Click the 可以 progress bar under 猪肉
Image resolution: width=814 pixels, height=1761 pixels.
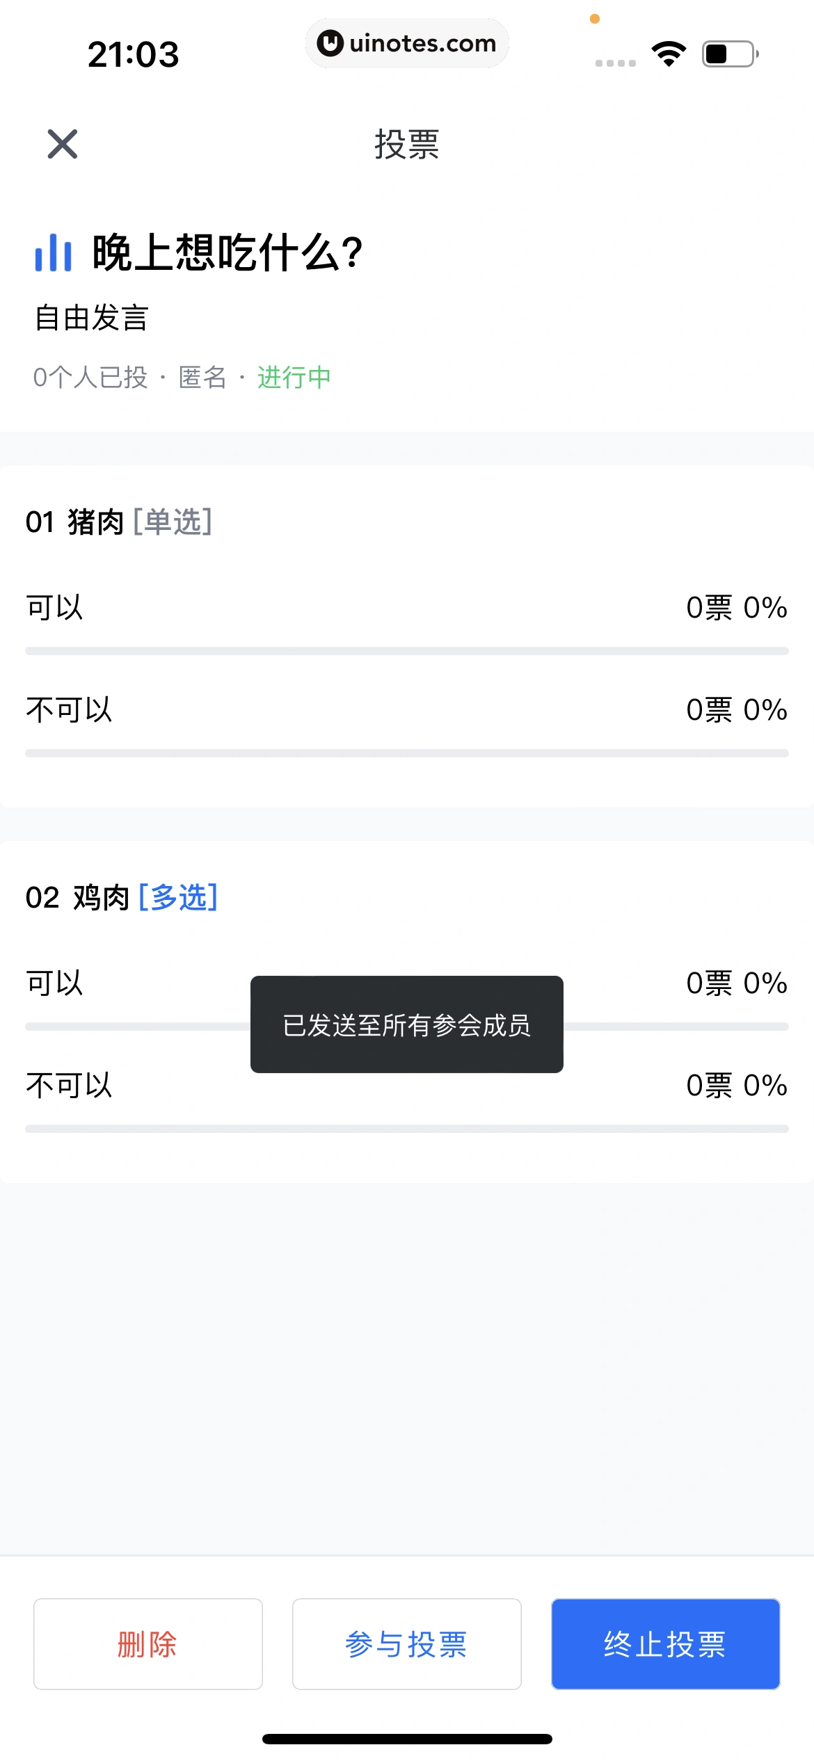click(407, 651)
